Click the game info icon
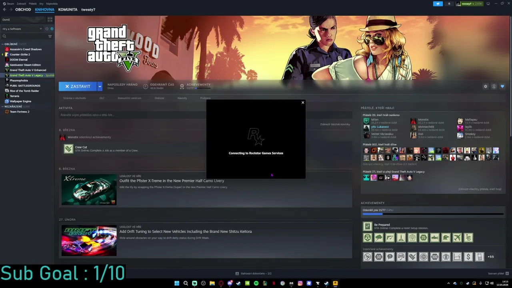Image resolution: width=512 pixels, height=288 pixels. [494, 86]
